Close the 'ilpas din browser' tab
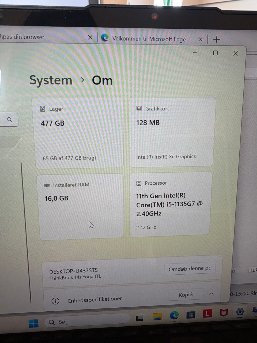The width and height of the screenshot is (257, 343). coord(90,37)
